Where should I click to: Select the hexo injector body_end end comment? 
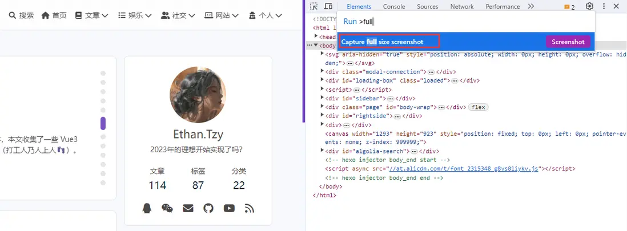(x=384, y=178)
